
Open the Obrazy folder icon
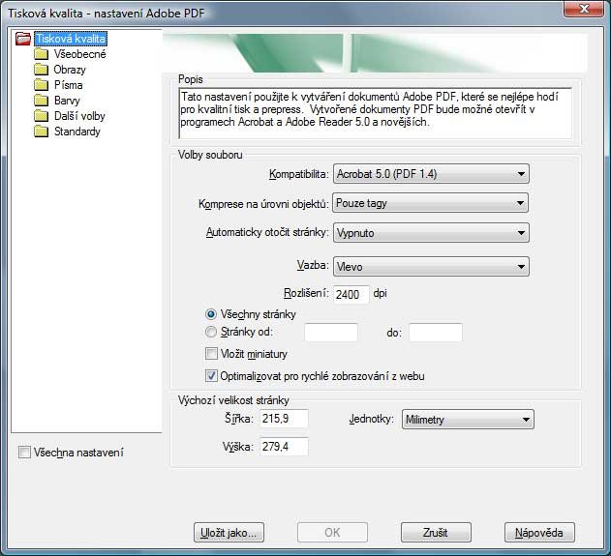point(41,70)
